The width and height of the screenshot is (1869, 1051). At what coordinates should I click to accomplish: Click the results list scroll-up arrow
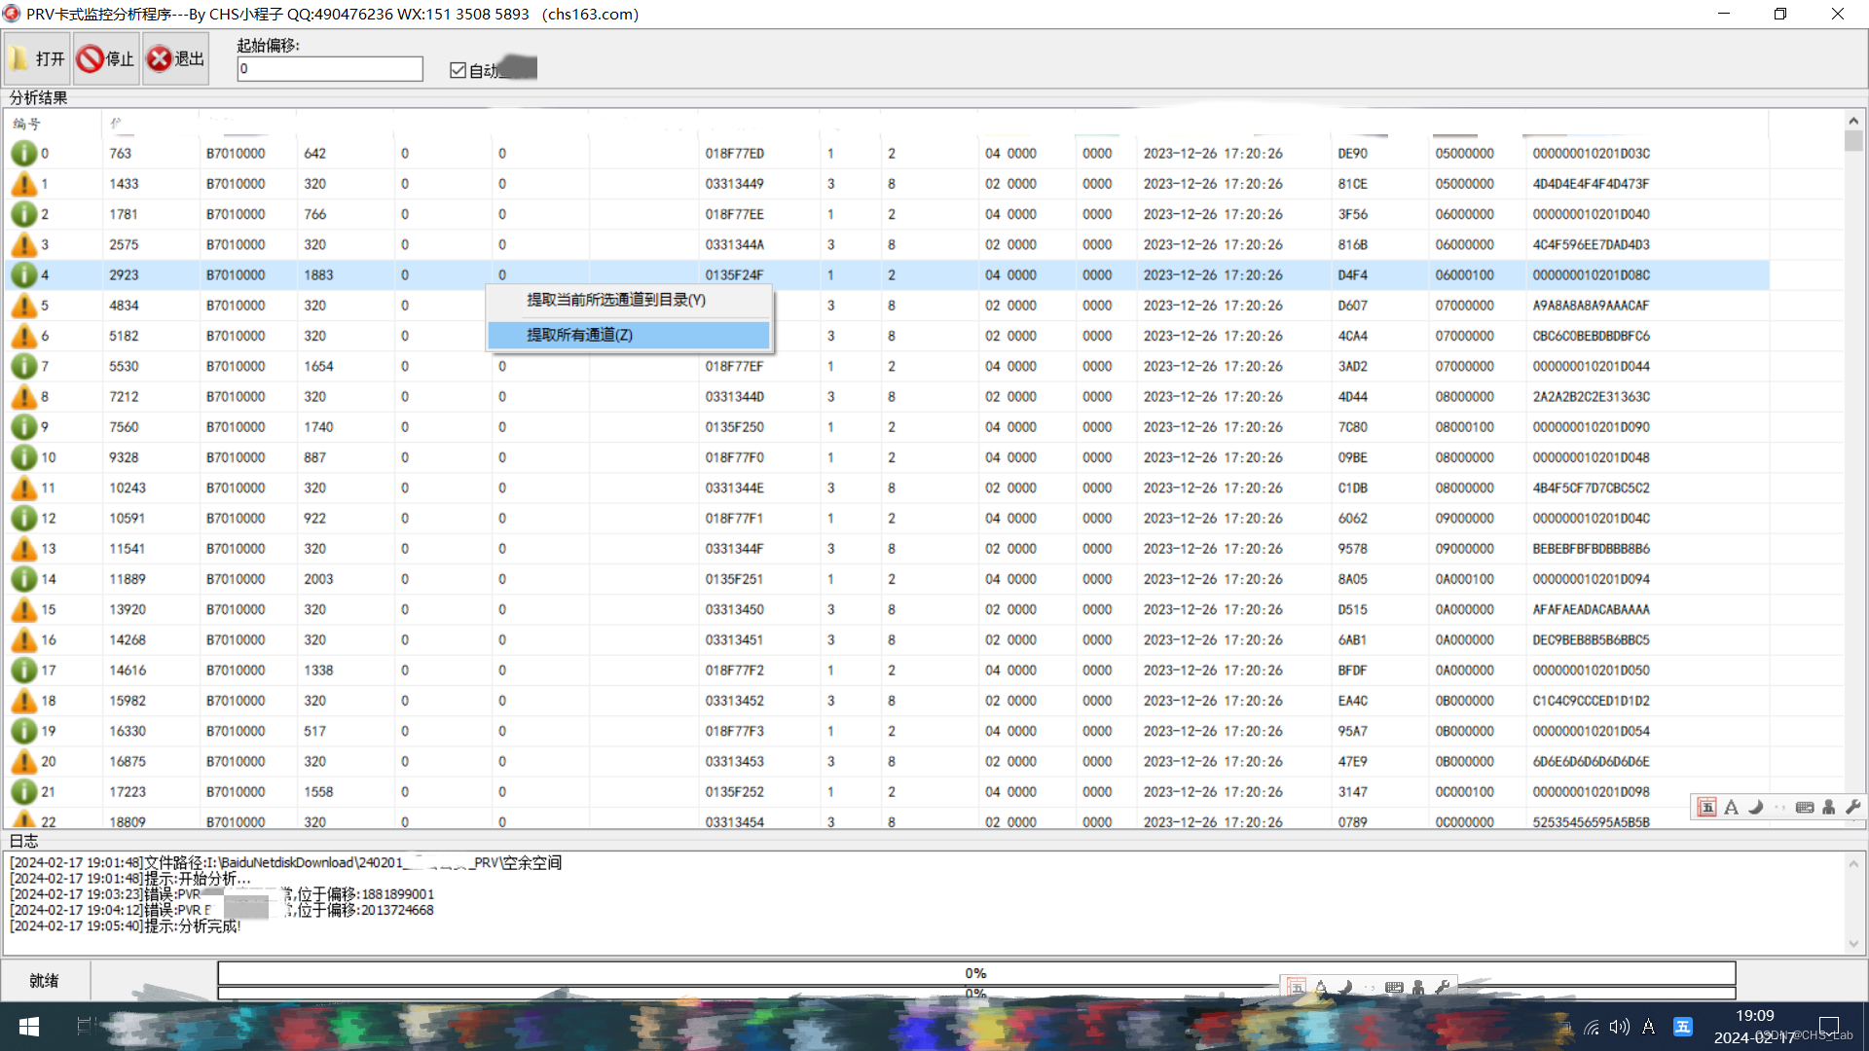pyautogui.click(x=1852, y=121)
